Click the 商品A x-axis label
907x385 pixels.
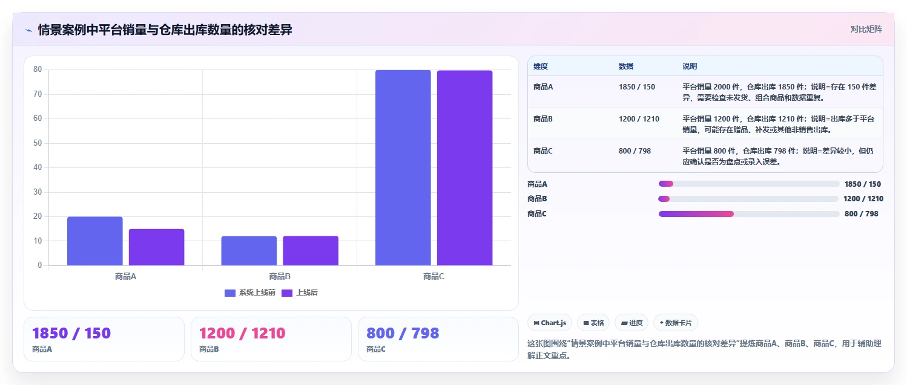pos(125,276)
